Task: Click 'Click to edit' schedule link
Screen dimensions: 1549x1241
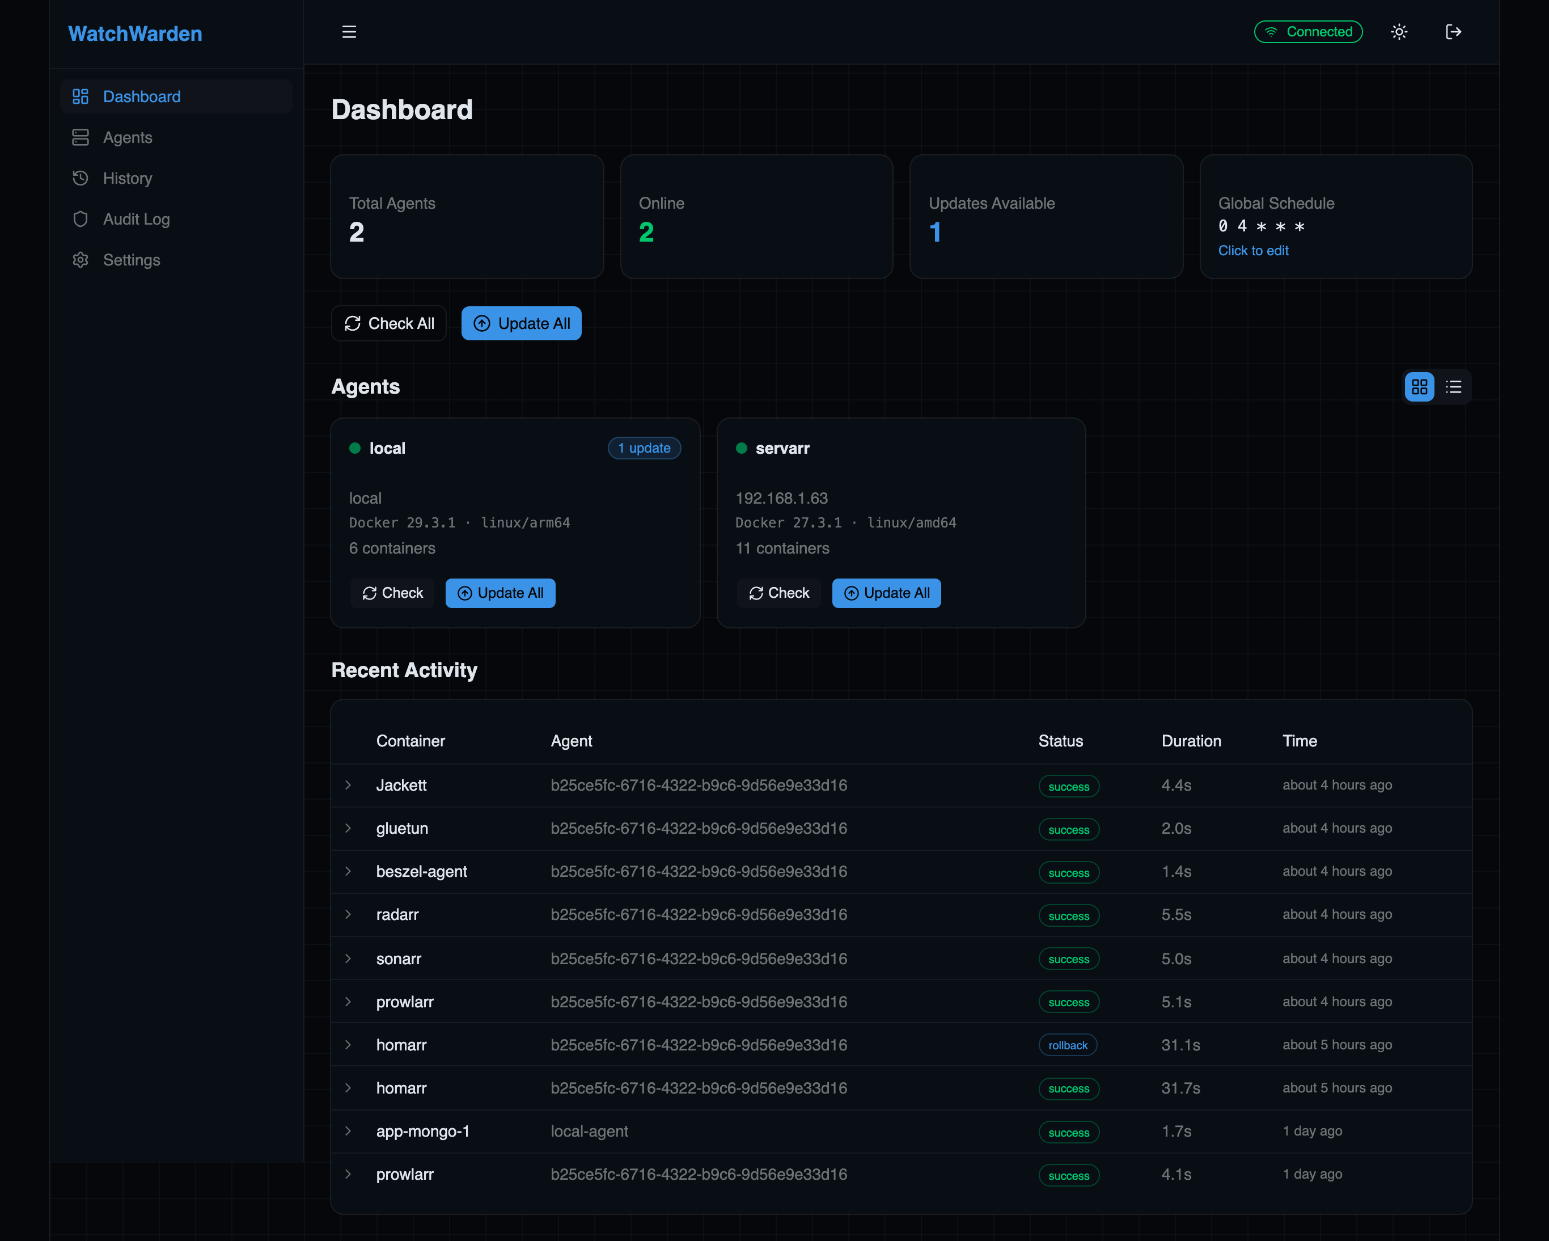Action: pos(1253,251)
